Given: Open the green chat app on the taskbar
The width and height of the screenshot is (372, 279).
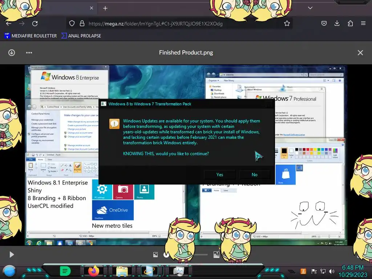Looking at the screenshot, I should 65,271.
